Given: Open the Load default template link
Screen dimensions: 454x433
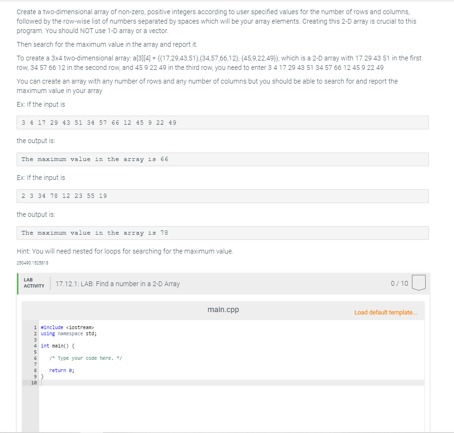Looking at the screenshot, I should pyautogui.click(x=385, y=312).
